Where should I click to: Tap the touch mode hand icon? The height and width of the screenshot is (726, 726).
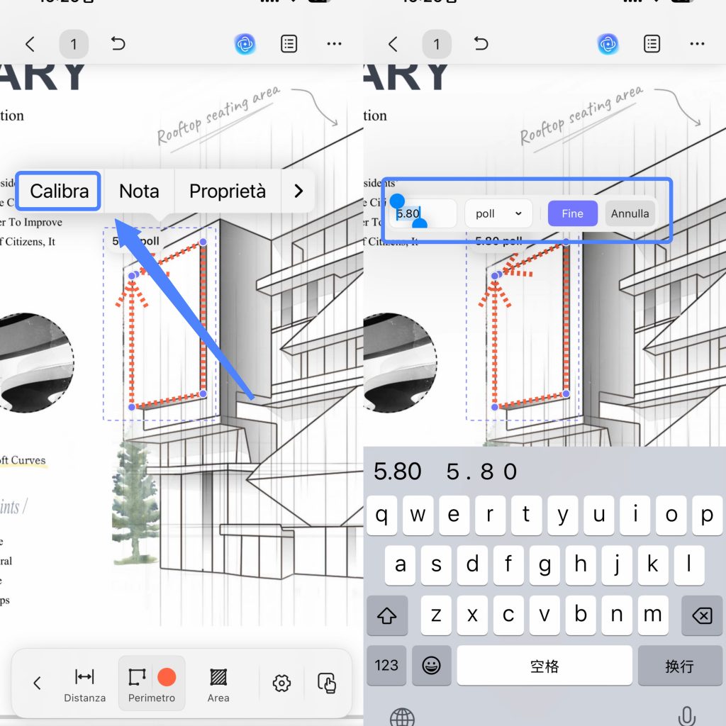click(327, 683)
